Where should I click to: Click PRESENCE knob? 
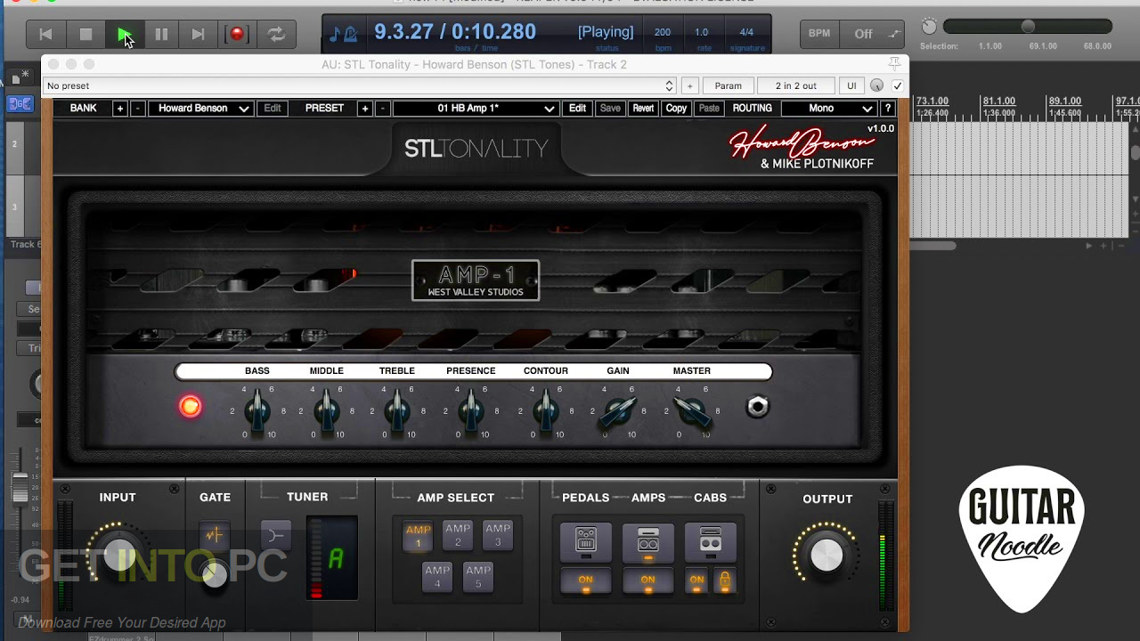point(471,410)
